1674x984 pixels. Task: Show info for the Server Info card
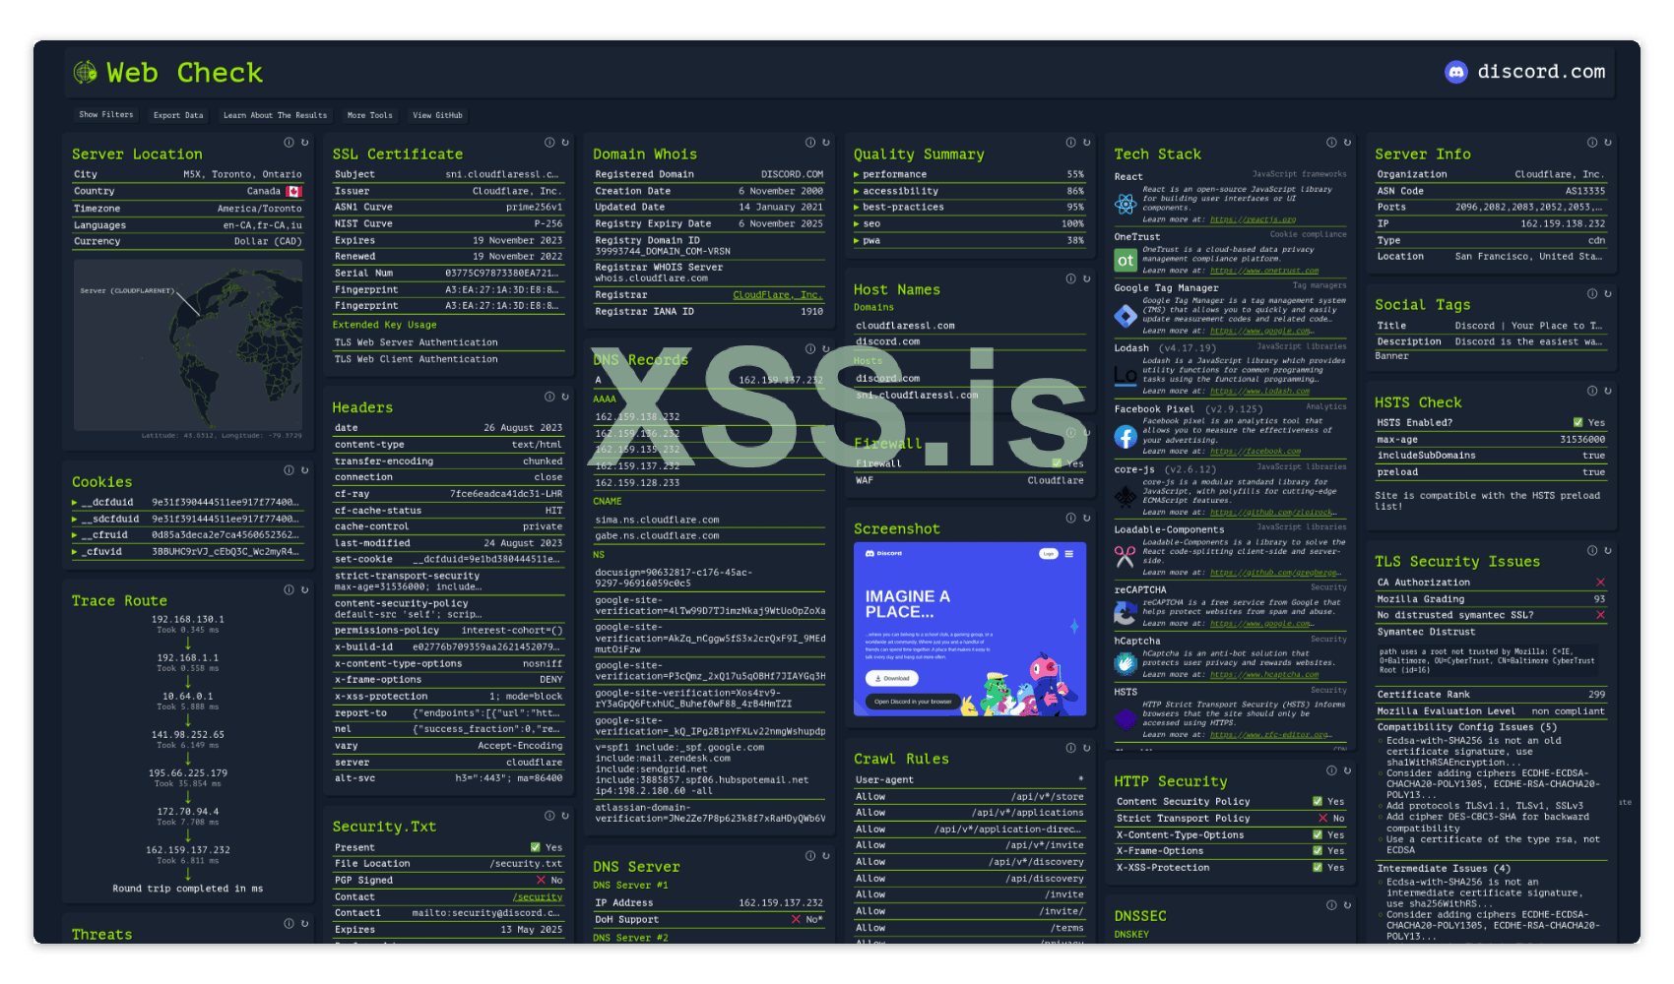(1592, 143)
